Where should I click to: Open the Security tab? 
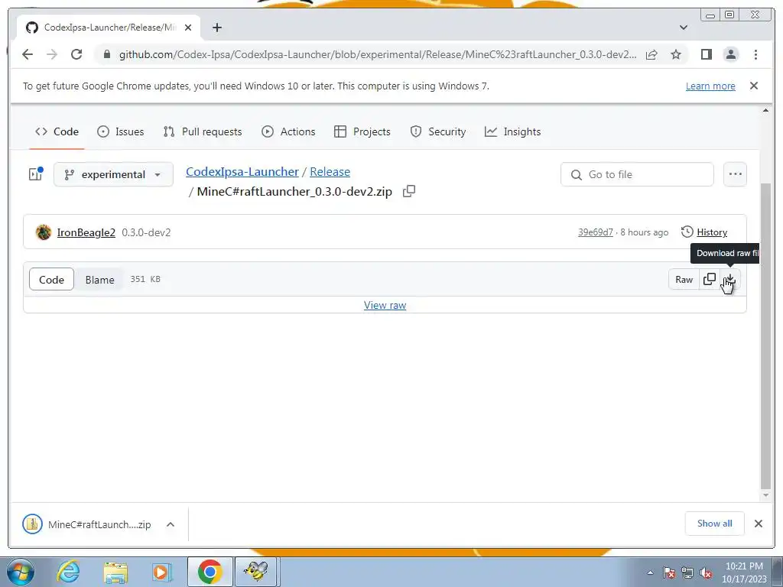438,131
